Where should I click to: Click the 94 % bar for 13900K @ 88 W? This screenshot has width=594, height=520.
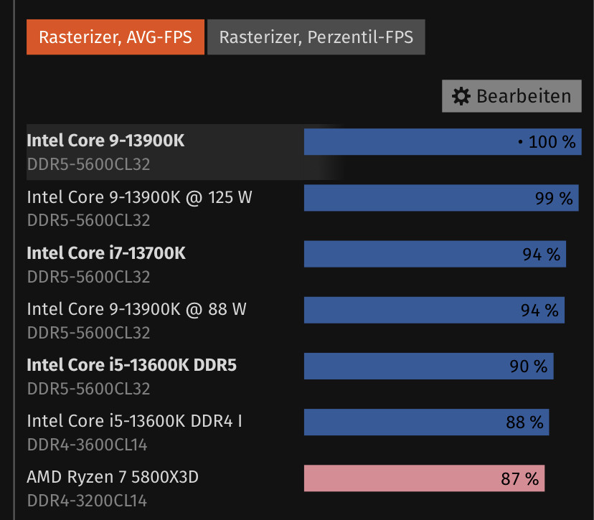coord(434,310)
